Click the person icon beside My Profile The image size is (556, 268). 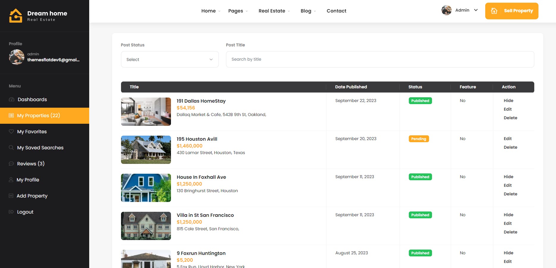pyautogui.click(x=11, y=180)
